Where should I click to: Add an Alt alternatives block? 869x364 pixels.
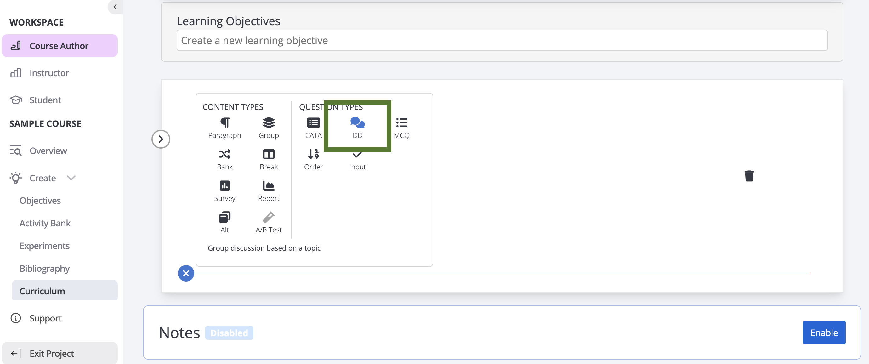[x=225, y=222]
